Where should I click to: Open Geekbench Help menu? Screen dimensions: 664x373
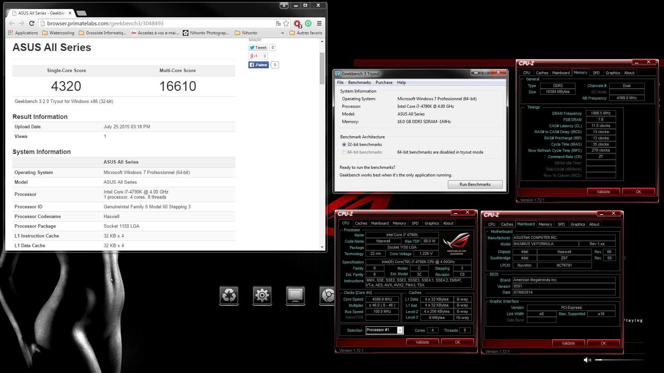pyautogui.click(x=401, y=83)
